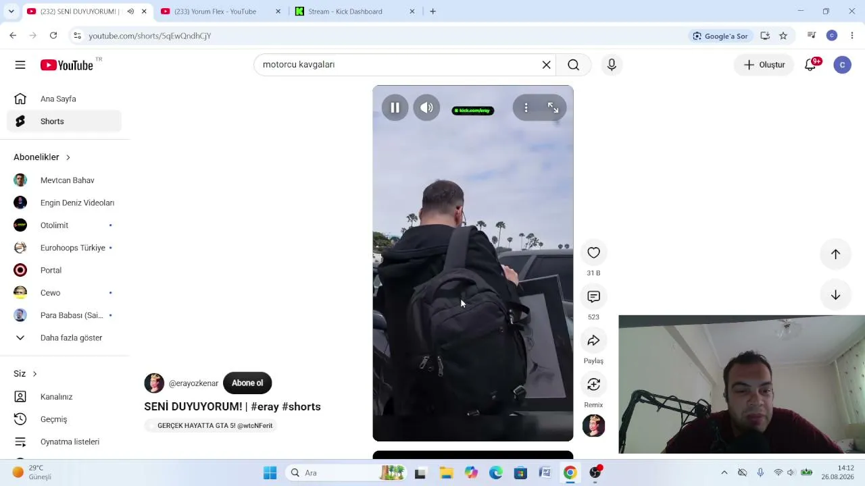The image size is (865, 486).
Task: Open the Windows Start menu
Action: 270,473
